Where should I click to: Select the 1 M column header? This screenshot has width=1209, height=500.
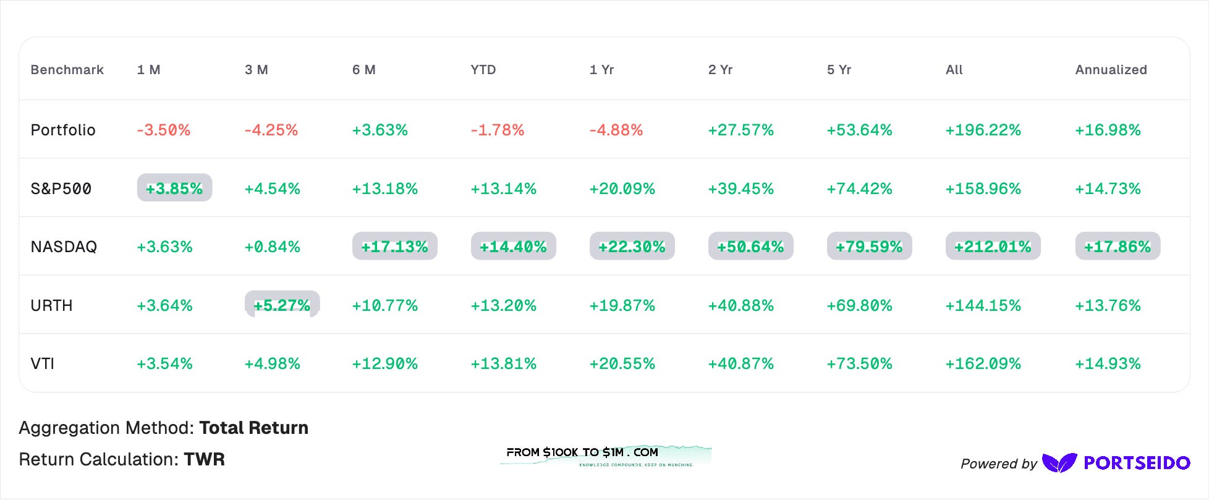click(148, 70)
